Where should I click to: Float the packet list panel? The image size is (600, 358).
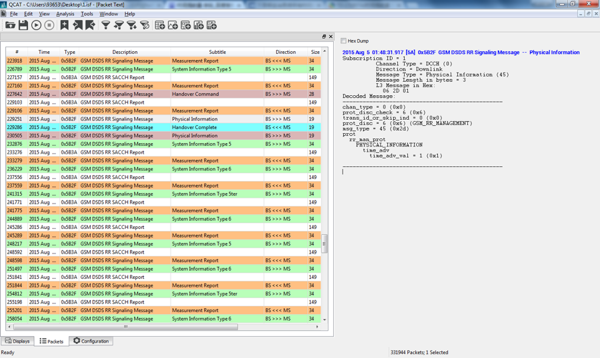(324, 37)
